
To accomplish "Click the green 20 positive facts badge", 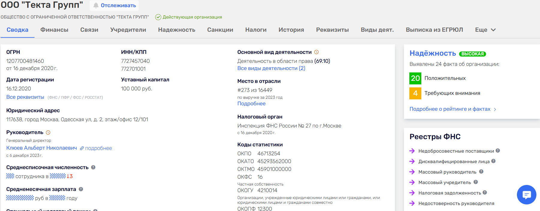I will pos(415,78).
